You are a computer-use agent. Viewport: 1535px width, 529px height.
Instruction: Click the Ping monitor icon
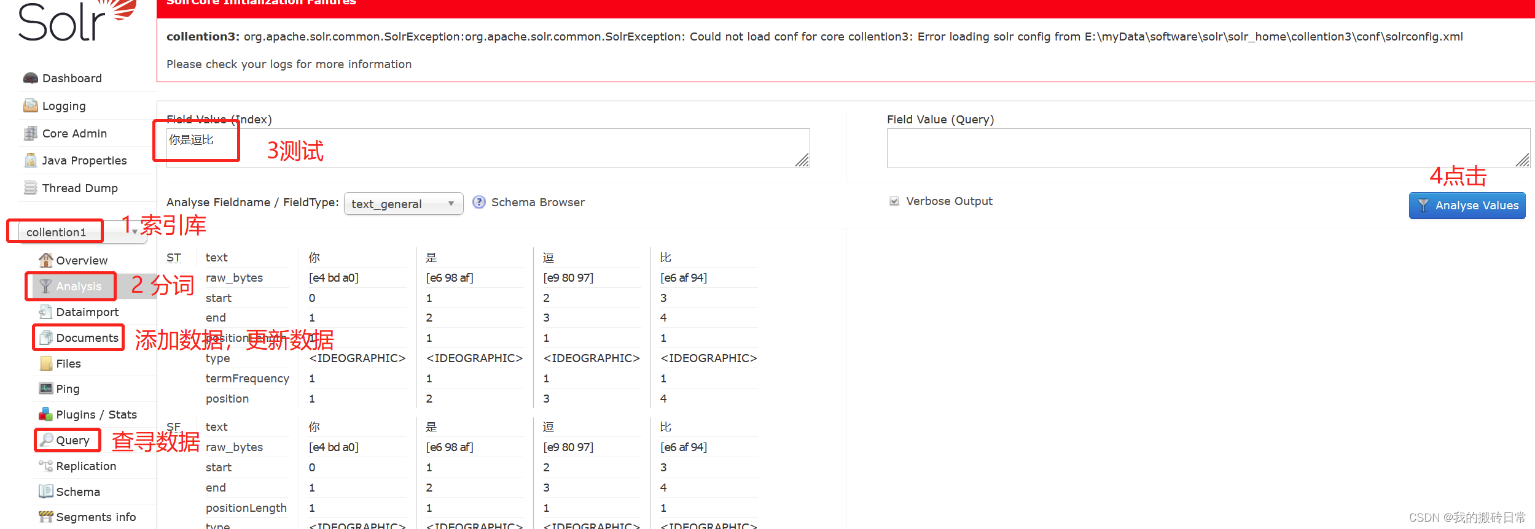coord(45,388)
